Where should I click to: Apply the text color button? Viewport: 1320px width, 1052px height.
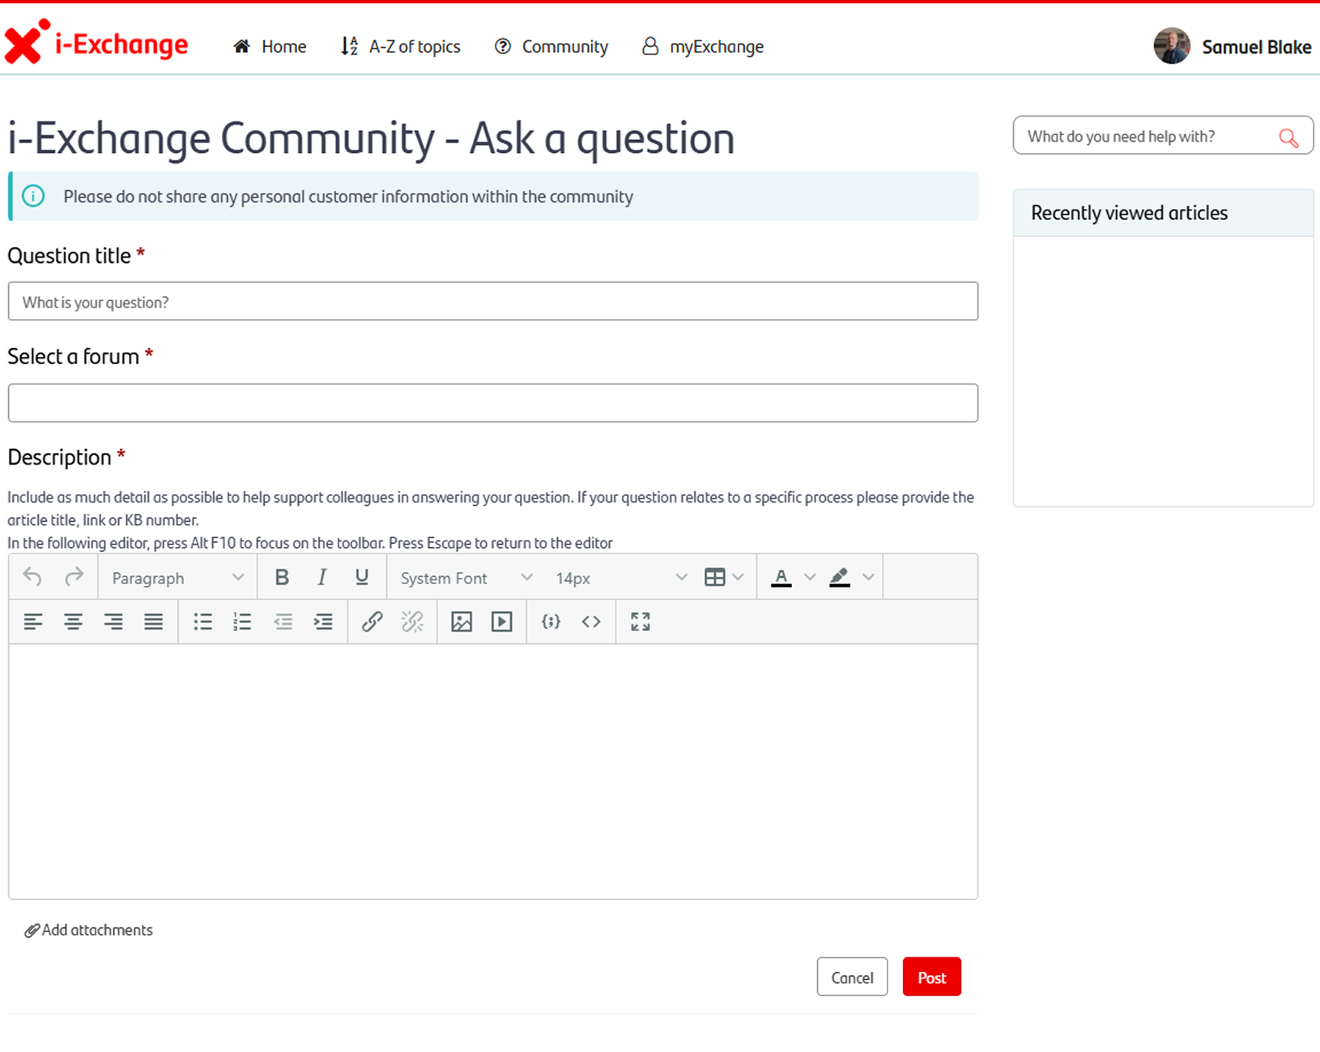click(781, 577)
